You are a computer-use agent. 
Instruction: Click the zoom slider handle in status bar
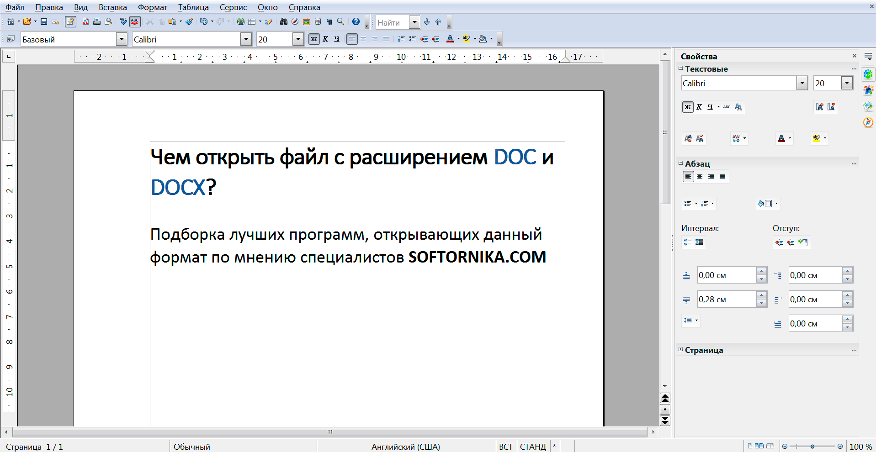(812, 446)
